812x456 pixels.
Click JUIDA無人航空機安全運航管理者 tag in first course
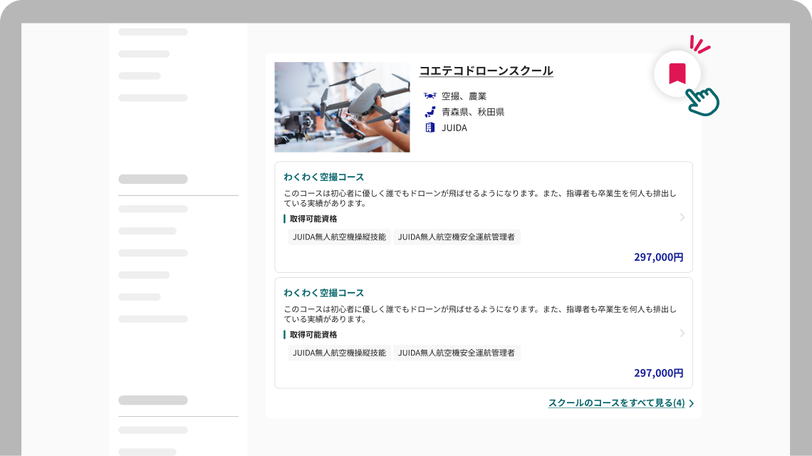(x=457, y=237)
